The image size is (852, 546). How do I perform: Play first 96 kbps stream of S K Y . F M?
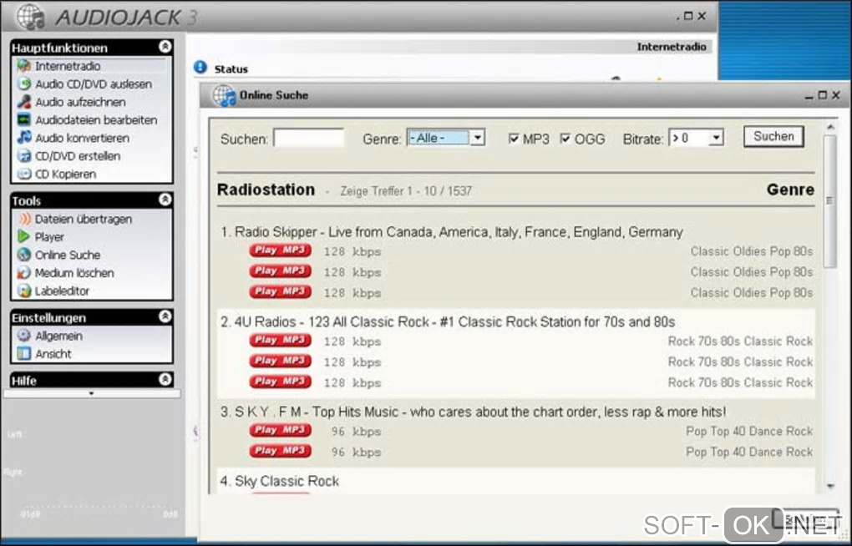[281, 431]
